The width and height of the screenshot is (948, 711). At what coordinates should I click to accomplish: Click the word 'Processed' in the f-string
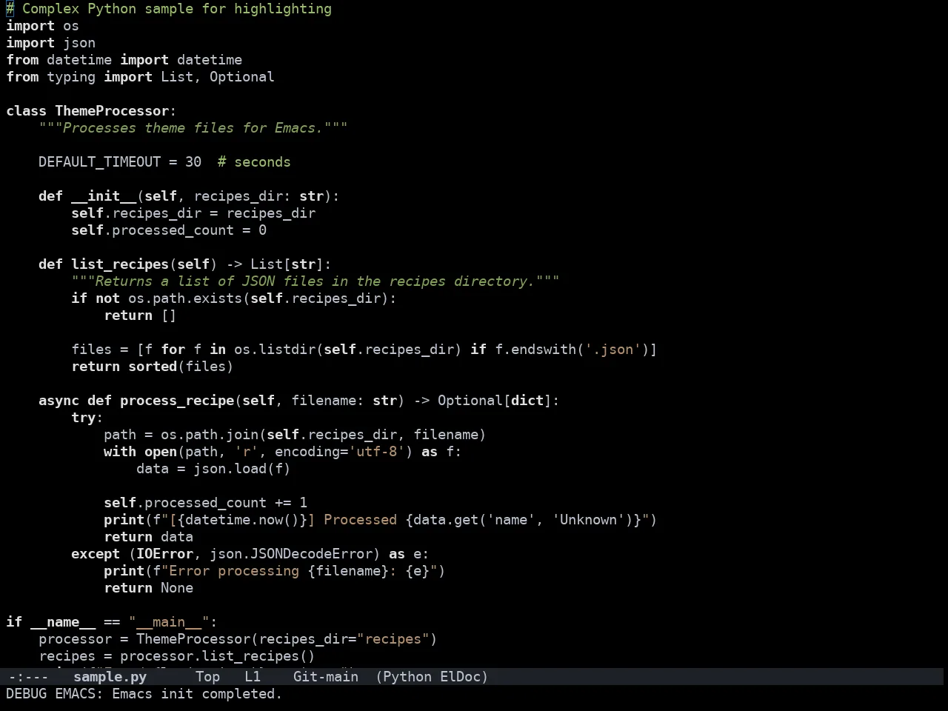[360, 520]
